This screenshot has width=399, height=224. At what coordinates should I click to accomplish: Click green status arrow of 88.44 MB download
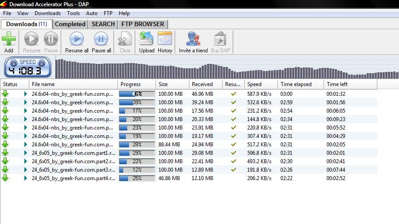click(x=5, y=144)
